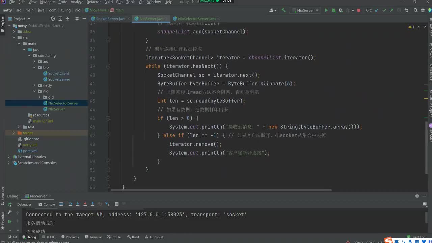Switch to Debugger tab in Debug panel
The image size is (432, 243).
point(24,204)
